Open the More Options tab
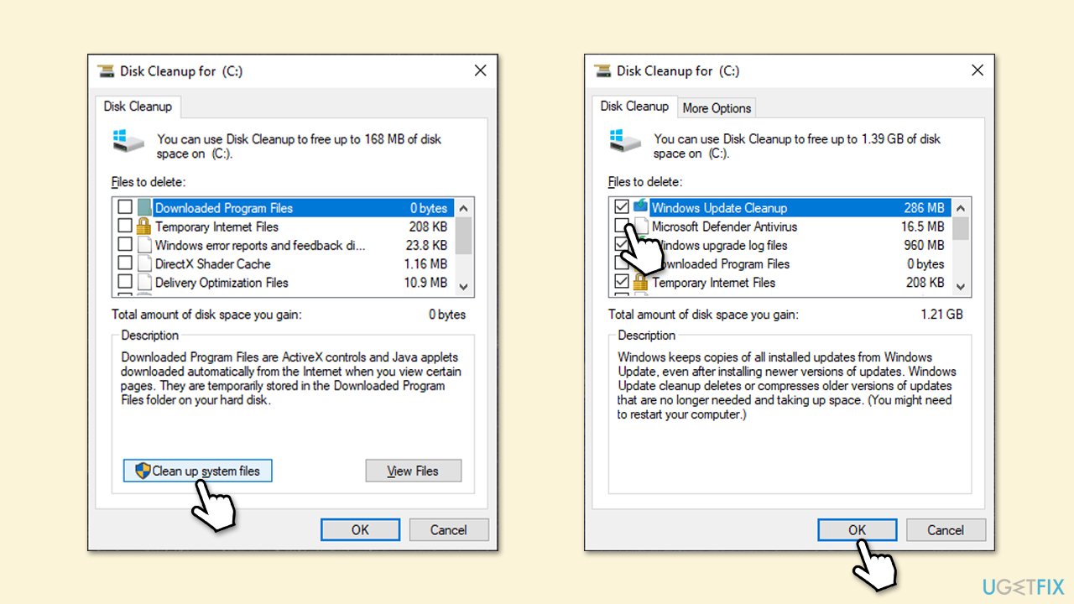The width and height of the screenshot is (1074, 604). click(x=717, y=108)
